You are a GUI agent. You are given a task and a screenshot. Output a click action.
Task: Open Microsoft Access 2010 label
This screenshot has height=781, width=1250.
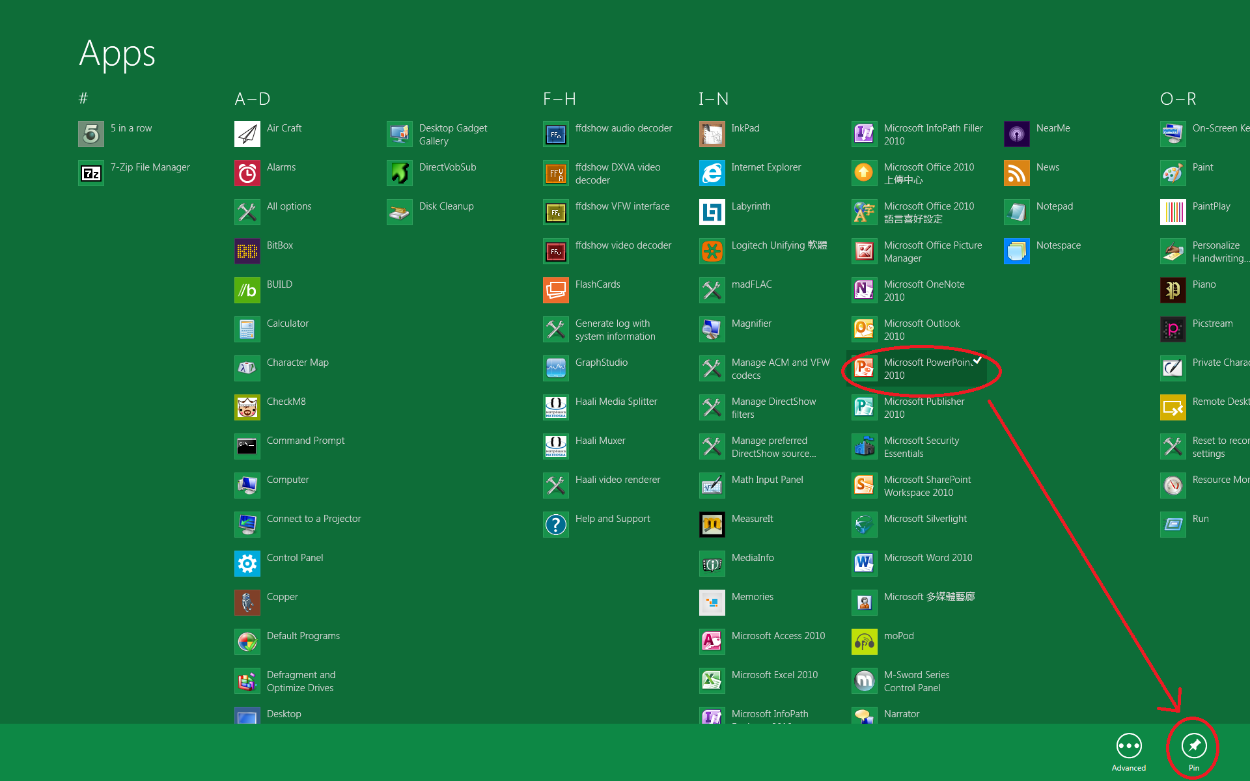[x=778, y=636]
